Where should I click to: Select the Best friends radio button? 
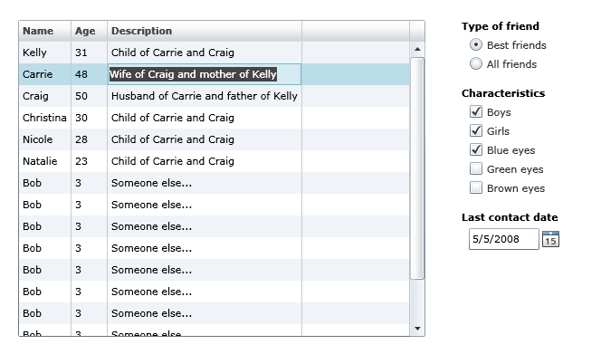pyautogui.click(x=476, y=45)
